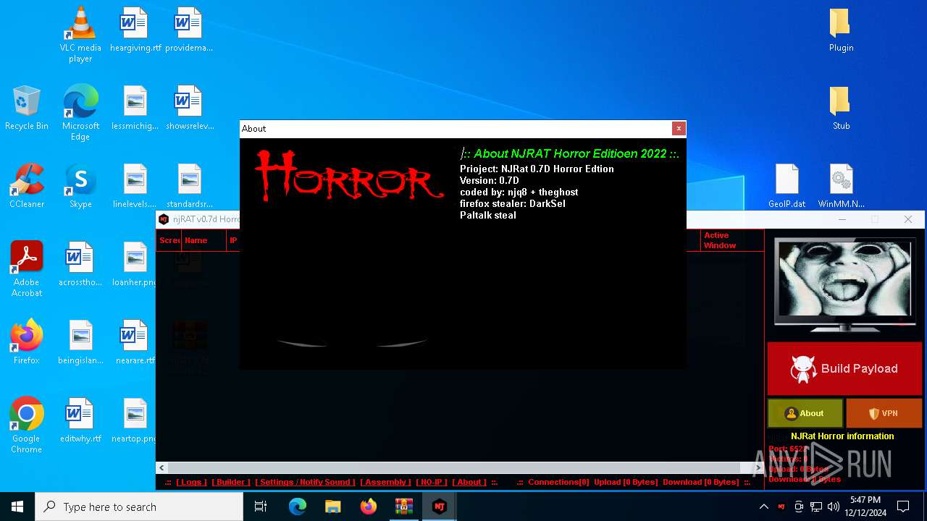Open the Stub folder on desktop
927x521 pixels.
841,108
